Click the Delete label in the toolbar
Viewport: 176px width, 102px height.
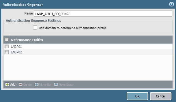[27, 85]
